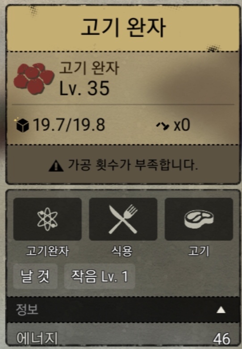This screenshot has width=242, height=349.
Task: Click the x0 processing count value
Action: click(x=182, y=125)
